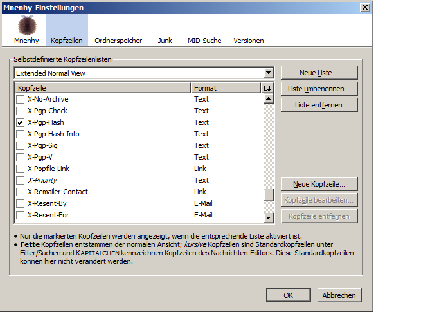This screenshot has height=312, width=439.
Task: Uncheck the X-Pgp-Hash checkbox
Action: pyautogui.click(x=21, y=122)
